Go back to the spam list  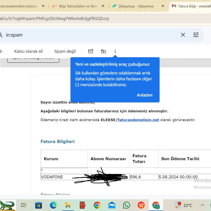[1, 51]
